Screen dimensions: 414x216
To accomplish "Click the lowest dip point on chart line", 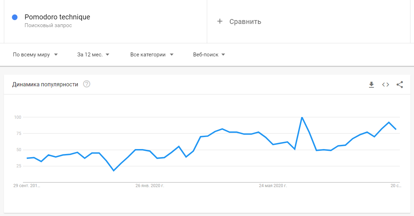I will tap(114, 171).
